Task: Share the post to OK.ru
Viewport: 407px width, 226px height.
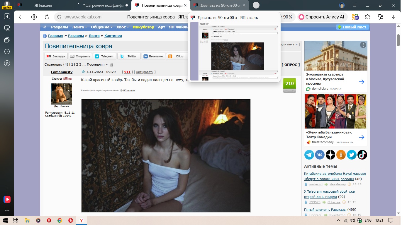Action: (177, 56)
